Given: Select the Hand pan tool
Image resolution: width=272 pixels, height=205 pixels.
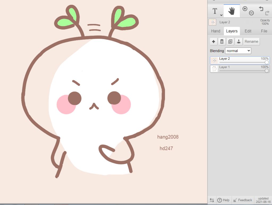Looking at the screenshot, I should [232, 11].
